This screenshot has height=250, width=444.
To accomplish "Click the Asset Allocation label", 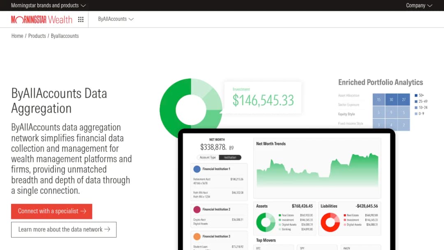I will [x=349, y=95].
